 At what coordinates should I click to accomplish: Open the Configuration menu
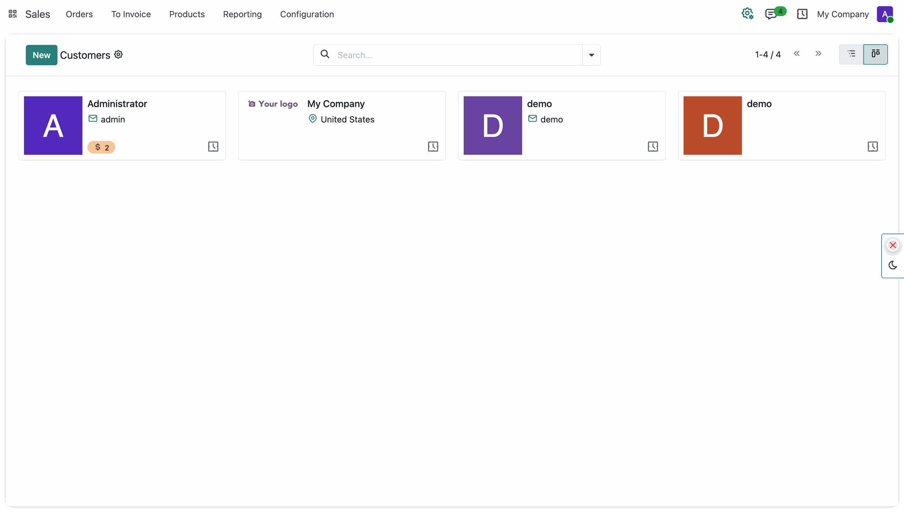pyautogui.click(x=307, y=14)
